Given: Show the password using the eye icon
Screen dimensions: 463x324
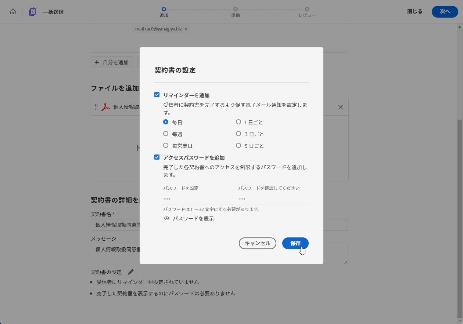Looking at the screenshot, I should [167, 218].
